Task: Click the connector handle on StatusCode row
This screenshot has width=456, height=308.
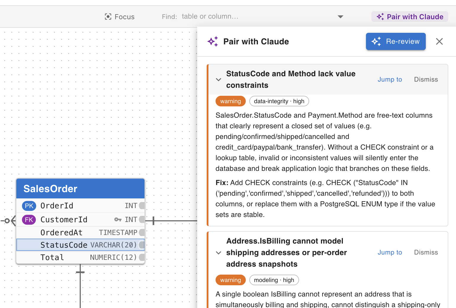Action: pos(142,245)
